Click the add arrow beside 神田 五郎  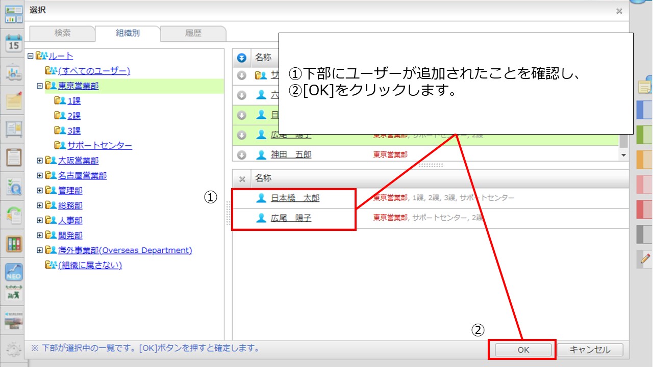point(242,155)
